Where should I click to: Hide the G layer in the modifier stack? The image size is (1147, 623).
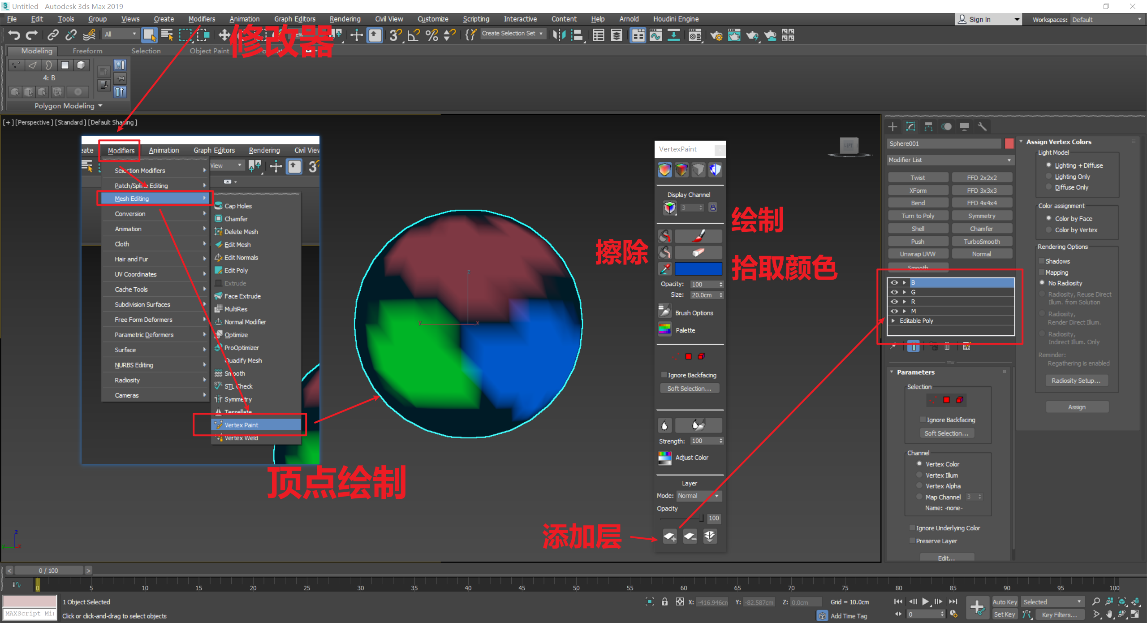[x=894, y=292]
